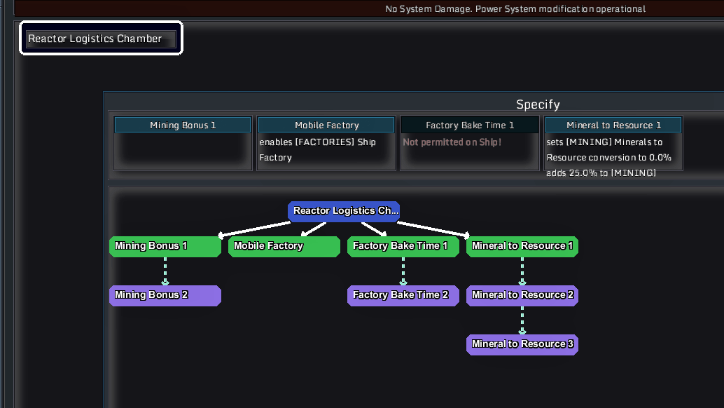
Task: Select the blue Reactor Logistics root node
Action: (344, 211)
